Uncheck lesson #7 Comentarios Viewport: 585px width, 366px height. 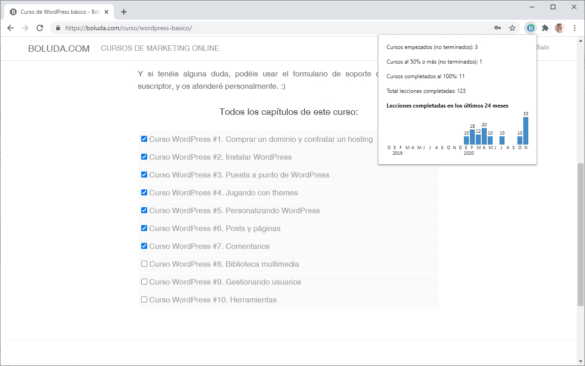point(144,246)
